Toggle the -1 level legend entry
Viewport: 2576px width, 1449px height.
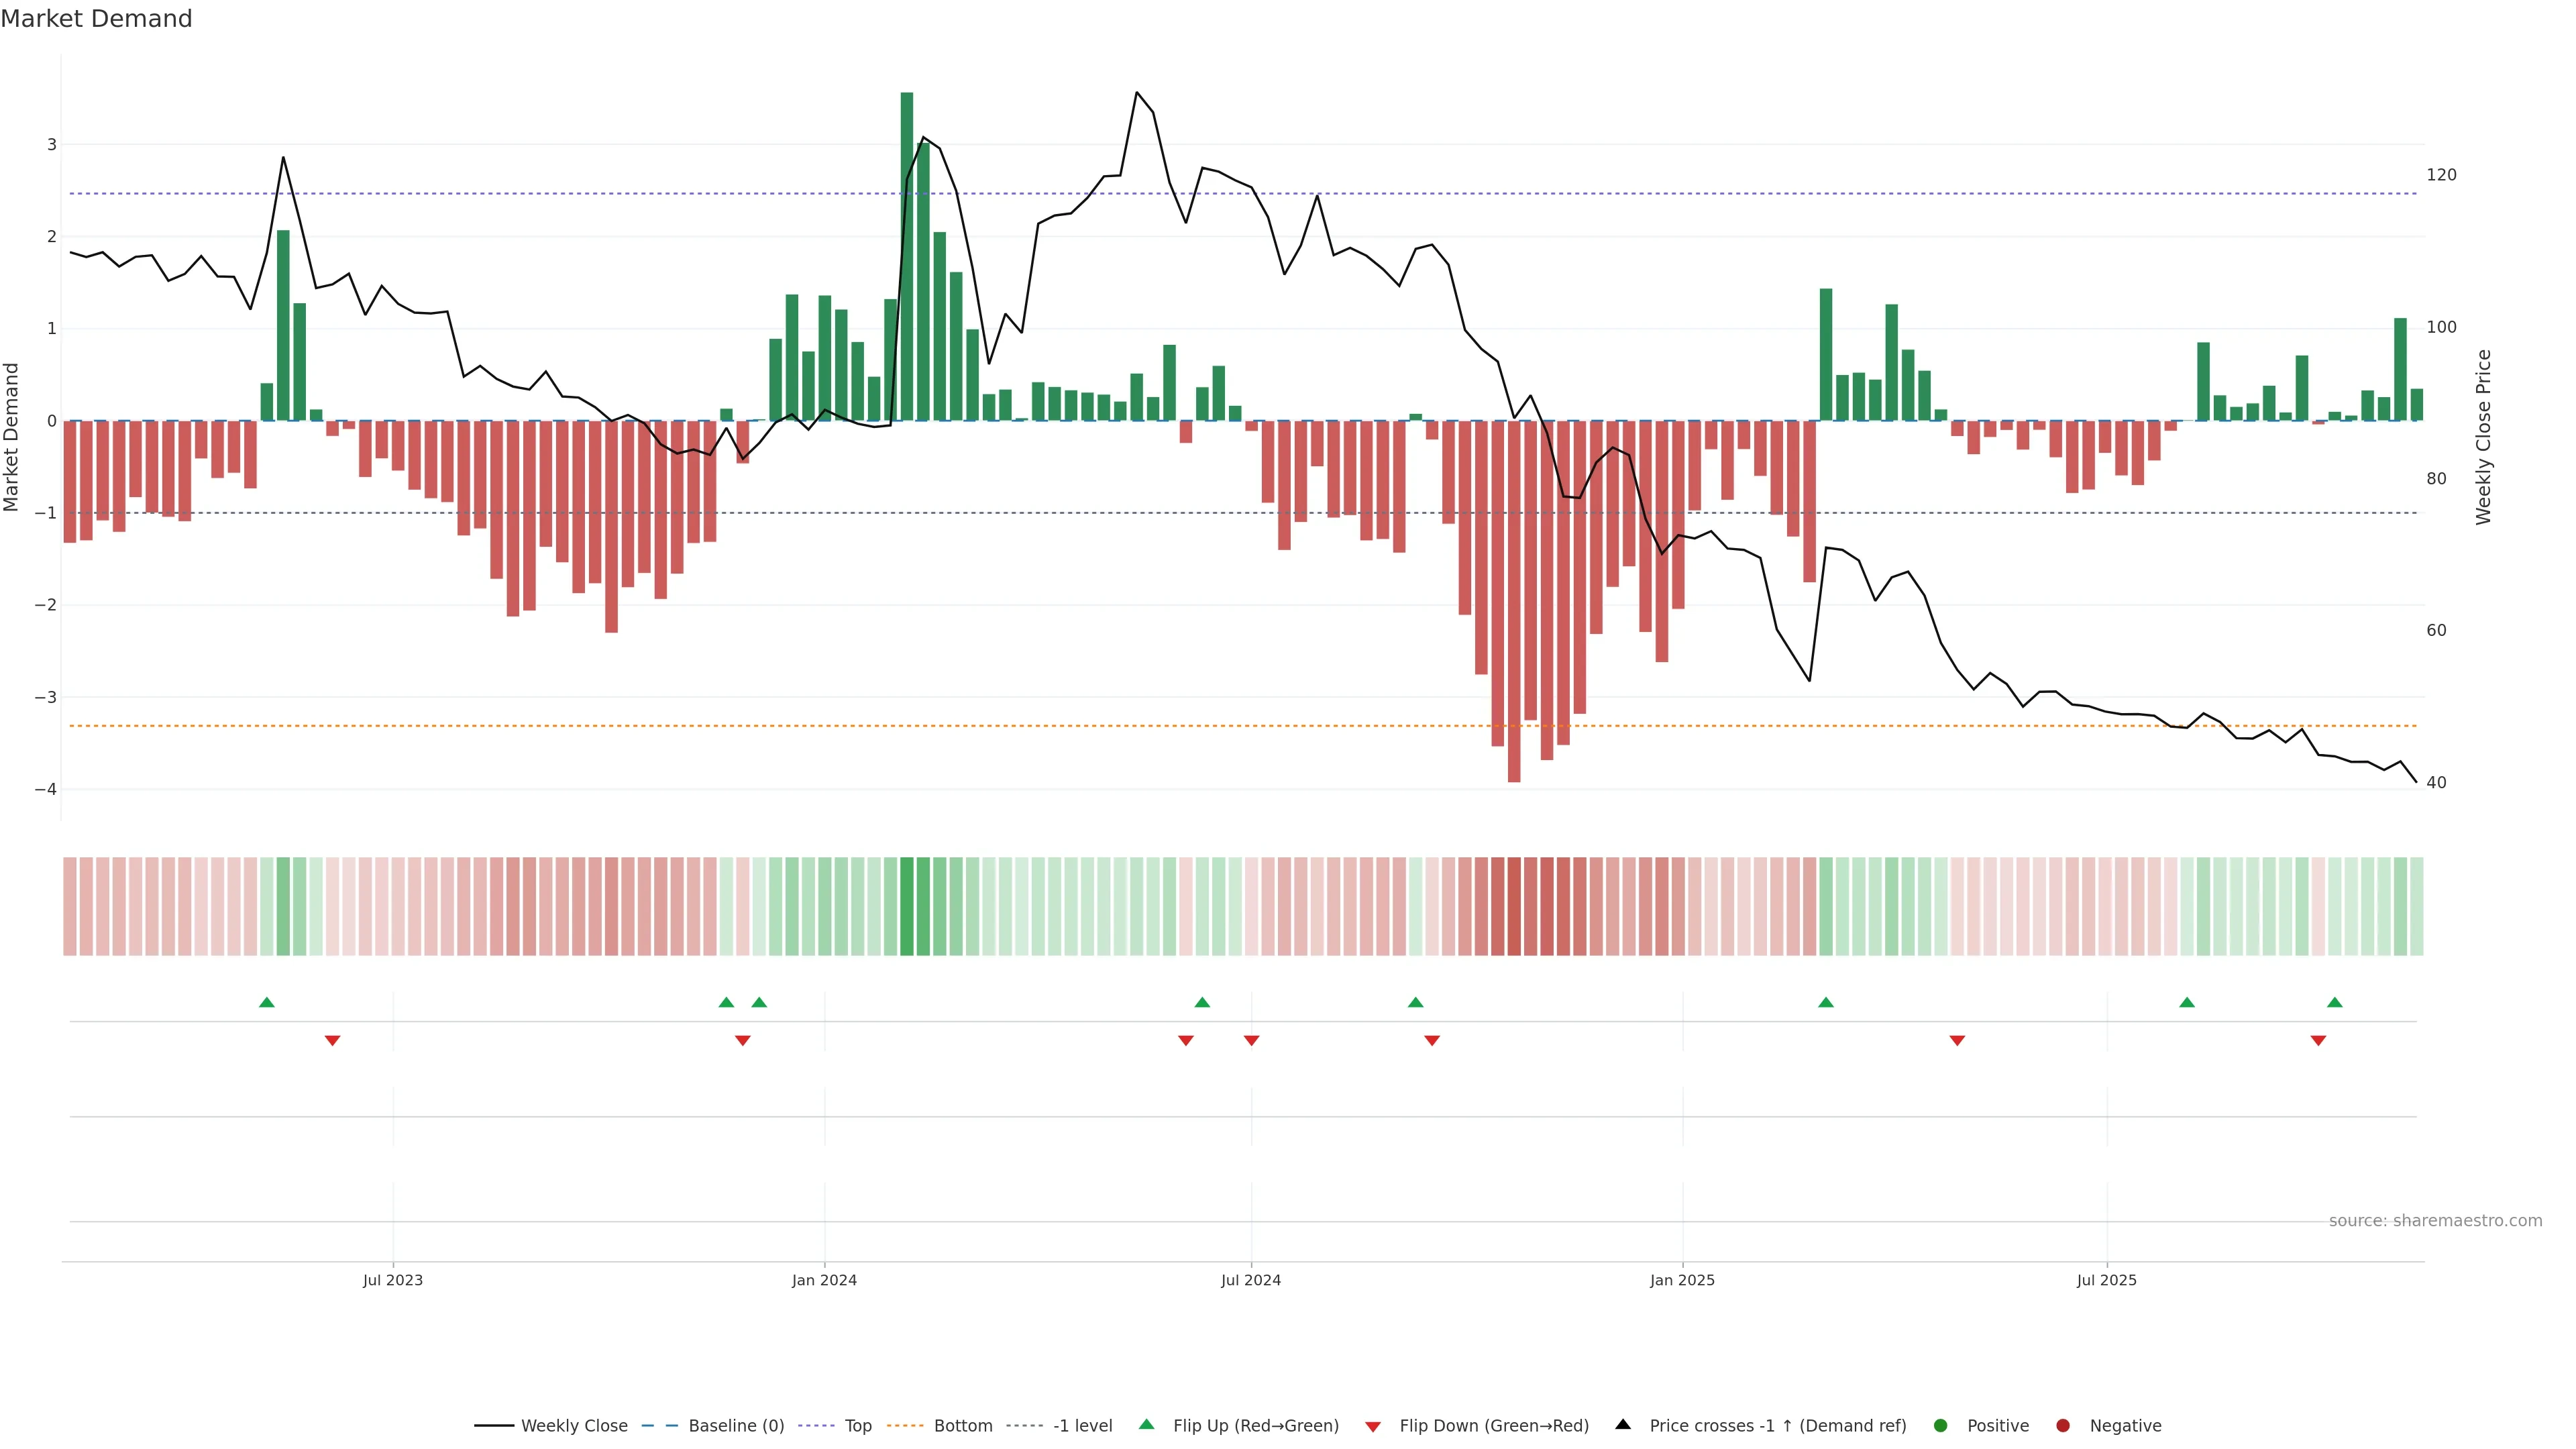point(1082,1426)
